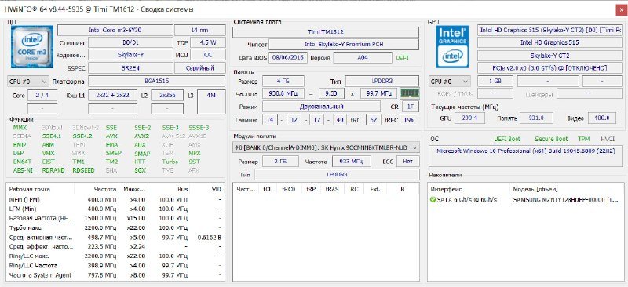Image resolution: width=628 pixels, height=287 pixels.
Task: Click the tCL column header
Action: tap(267, 189)
